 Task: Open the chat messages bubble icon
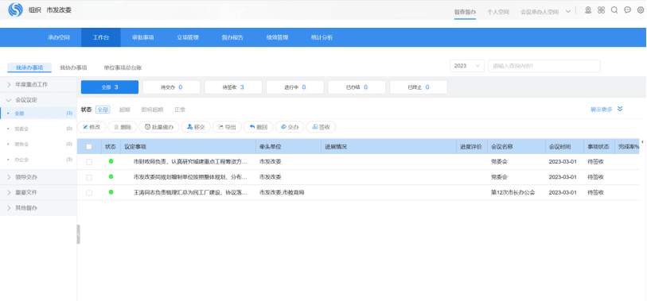point(628,10)
